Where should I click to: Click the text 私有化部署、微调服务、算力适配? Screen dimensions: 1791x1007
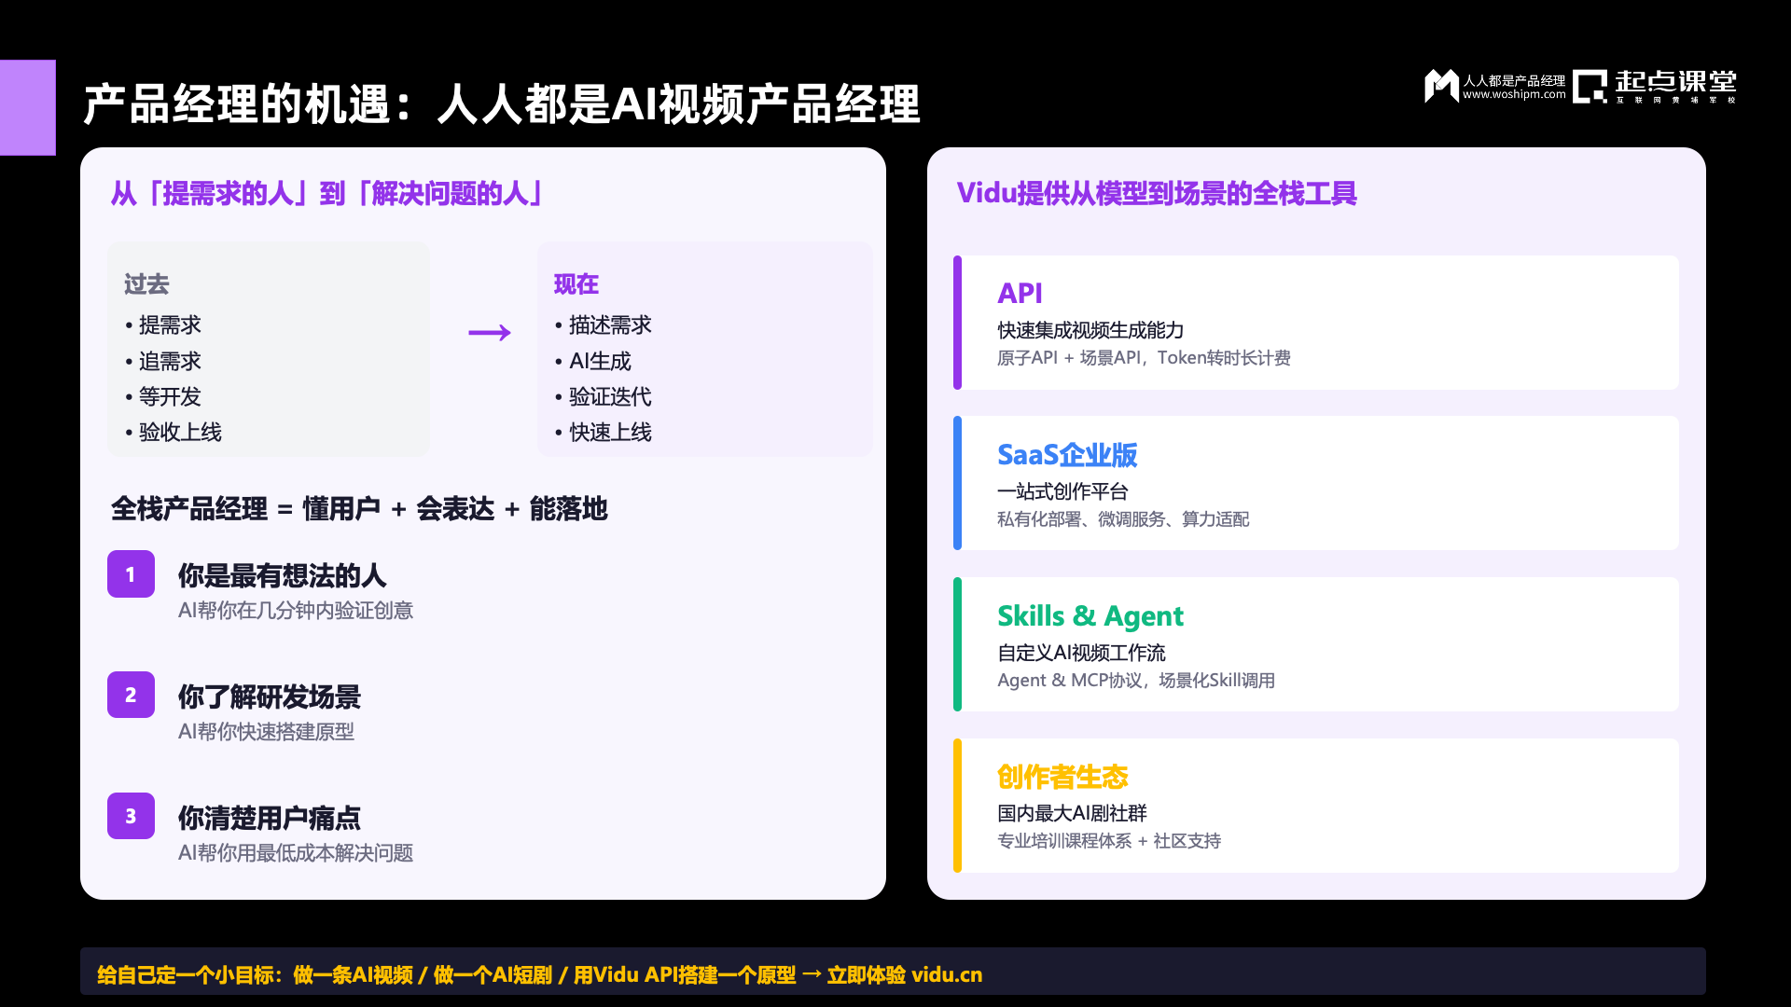coord(1123,519)
